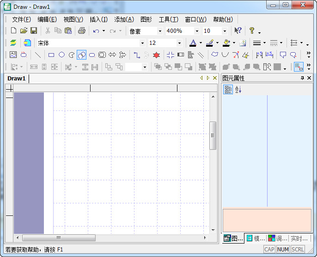Click the red star shape tool

156,55
